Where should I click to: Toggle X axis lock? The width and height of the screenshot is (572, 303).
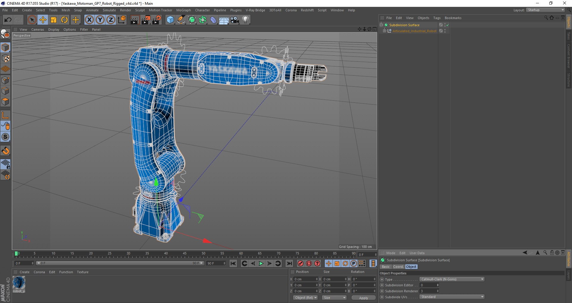coord(89,20)
